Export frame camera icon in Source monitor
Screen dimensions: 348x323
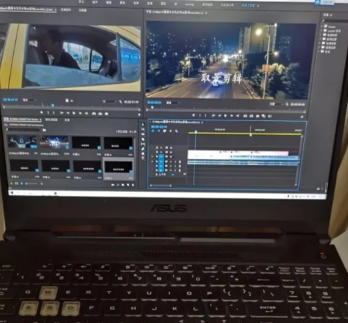[107, 113]
